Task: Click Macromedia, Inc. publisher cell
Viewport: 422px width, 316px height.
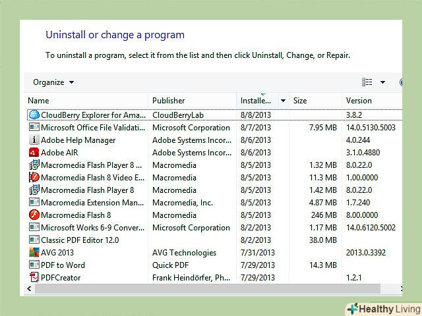Action: point(183,202)
